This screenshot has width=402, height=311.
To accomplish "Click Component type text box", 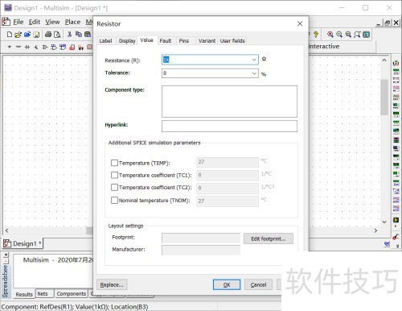I will (x=229, y=102).
